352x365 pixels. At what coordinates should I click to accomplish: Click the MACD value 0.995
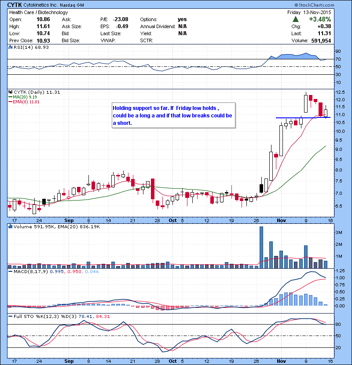[x=57, y=272]
